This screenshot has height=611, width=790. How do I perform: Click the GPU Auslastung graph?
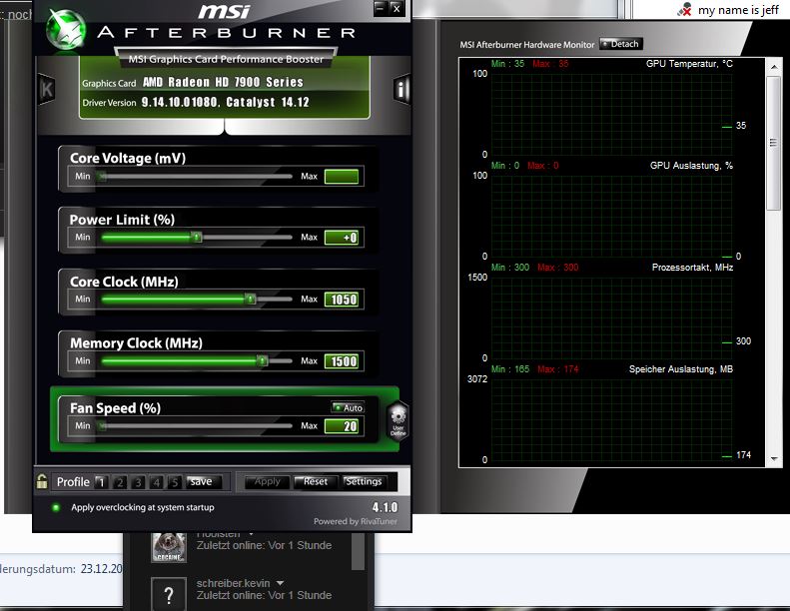click(x=611, y=217)
